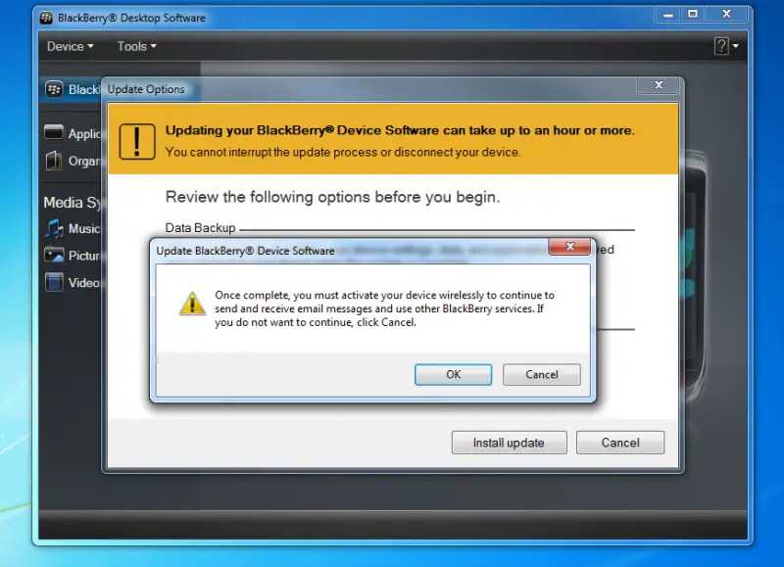This screenshot has width=784, height=567.
Task: Select the Applications icon in sidebar
Action: pyautogui.click(x=54, y=133)
